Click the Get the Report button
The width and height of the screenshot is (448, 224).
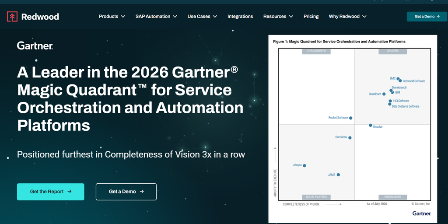point(51,192)
